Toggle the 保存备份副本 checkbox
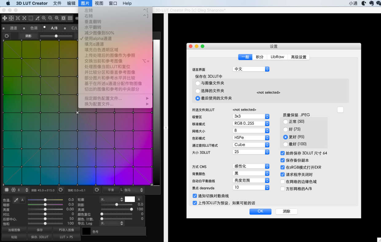The image size is (381, 242). 283,160
